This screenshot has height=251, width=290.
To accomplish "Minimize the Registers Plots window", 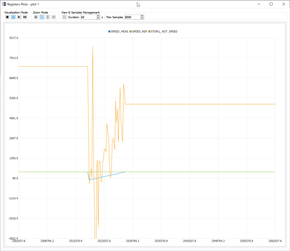I will (259, 4).
